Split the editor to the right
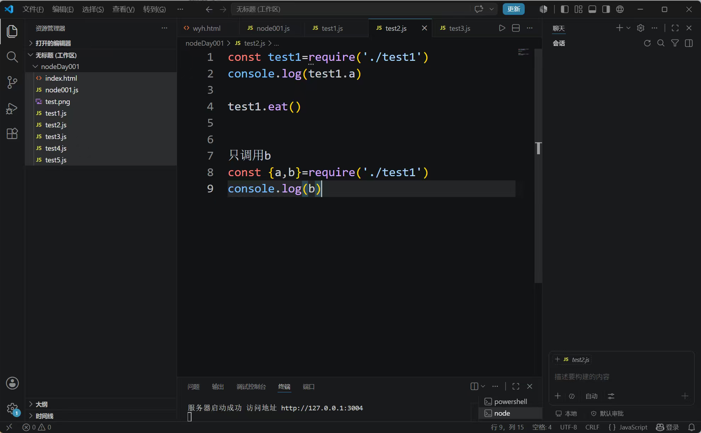The width and height of the screenshot is (701, 433). tap(516, 28)
